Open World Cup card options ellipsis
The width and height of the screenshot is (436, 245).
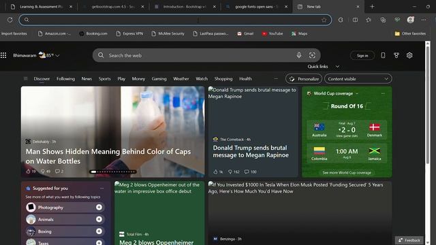point(383,94)
